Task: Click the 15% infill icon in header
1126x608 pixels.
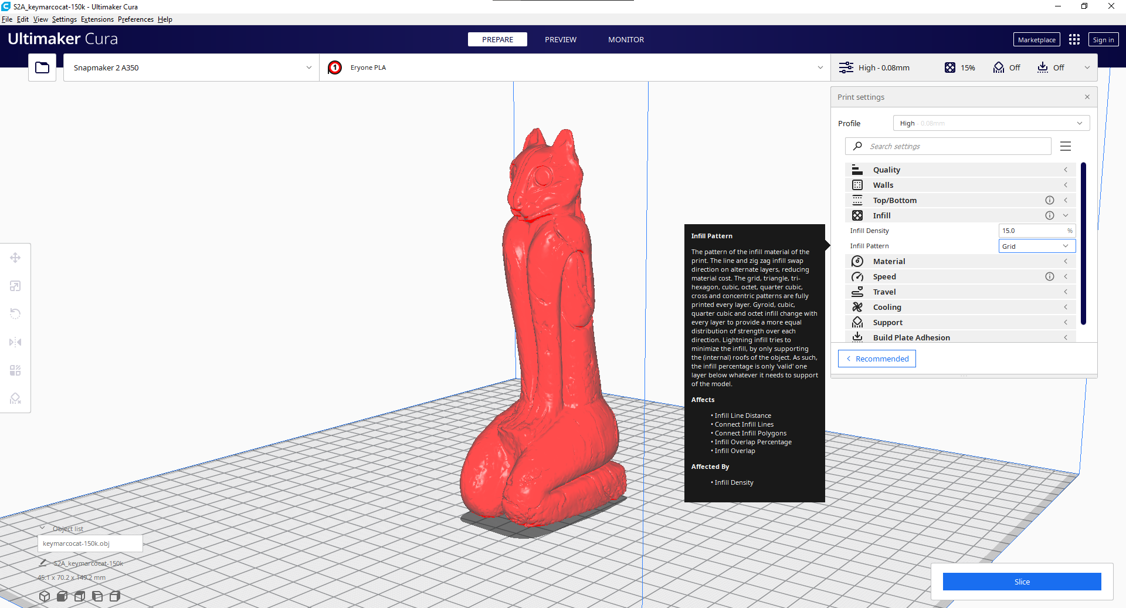Action: point(950,67)
